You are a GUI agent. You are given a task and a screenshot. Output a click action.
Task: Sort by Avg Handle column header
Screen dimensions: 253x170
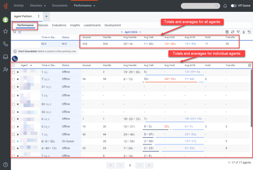tap(130, 65)
